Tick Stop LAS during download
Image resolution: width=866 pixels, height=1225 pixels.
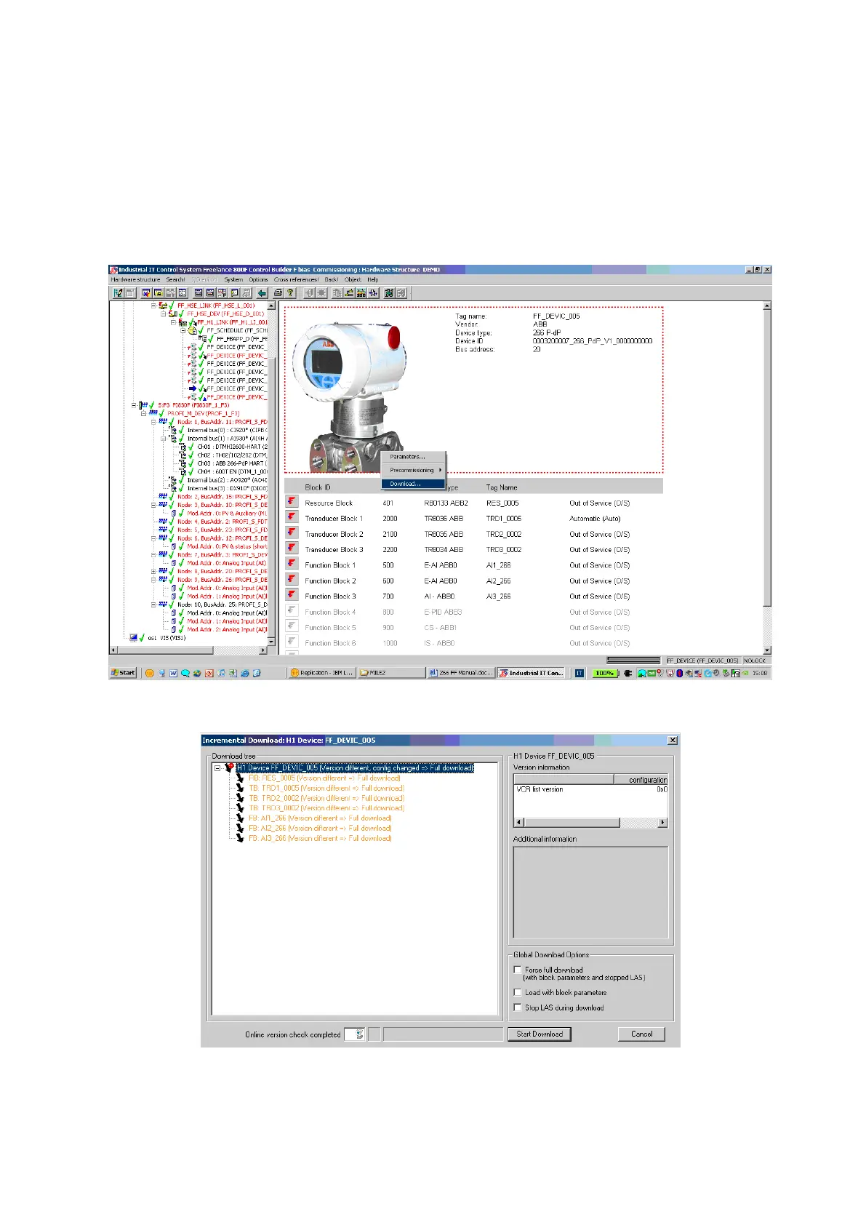click(x=518, y=1007)
